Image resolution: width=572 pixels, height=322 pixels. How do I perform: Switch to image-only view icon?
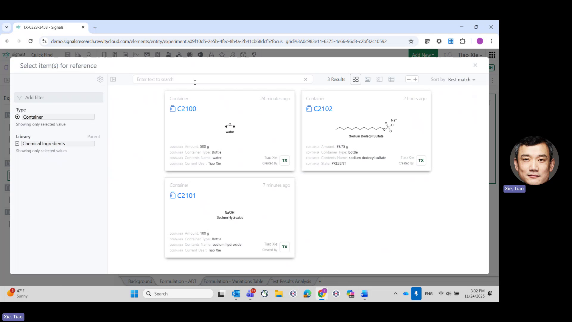point(367,79)
